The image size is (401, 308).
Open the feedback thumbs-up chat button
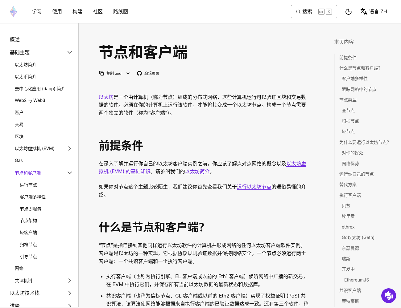coord(389,296)
